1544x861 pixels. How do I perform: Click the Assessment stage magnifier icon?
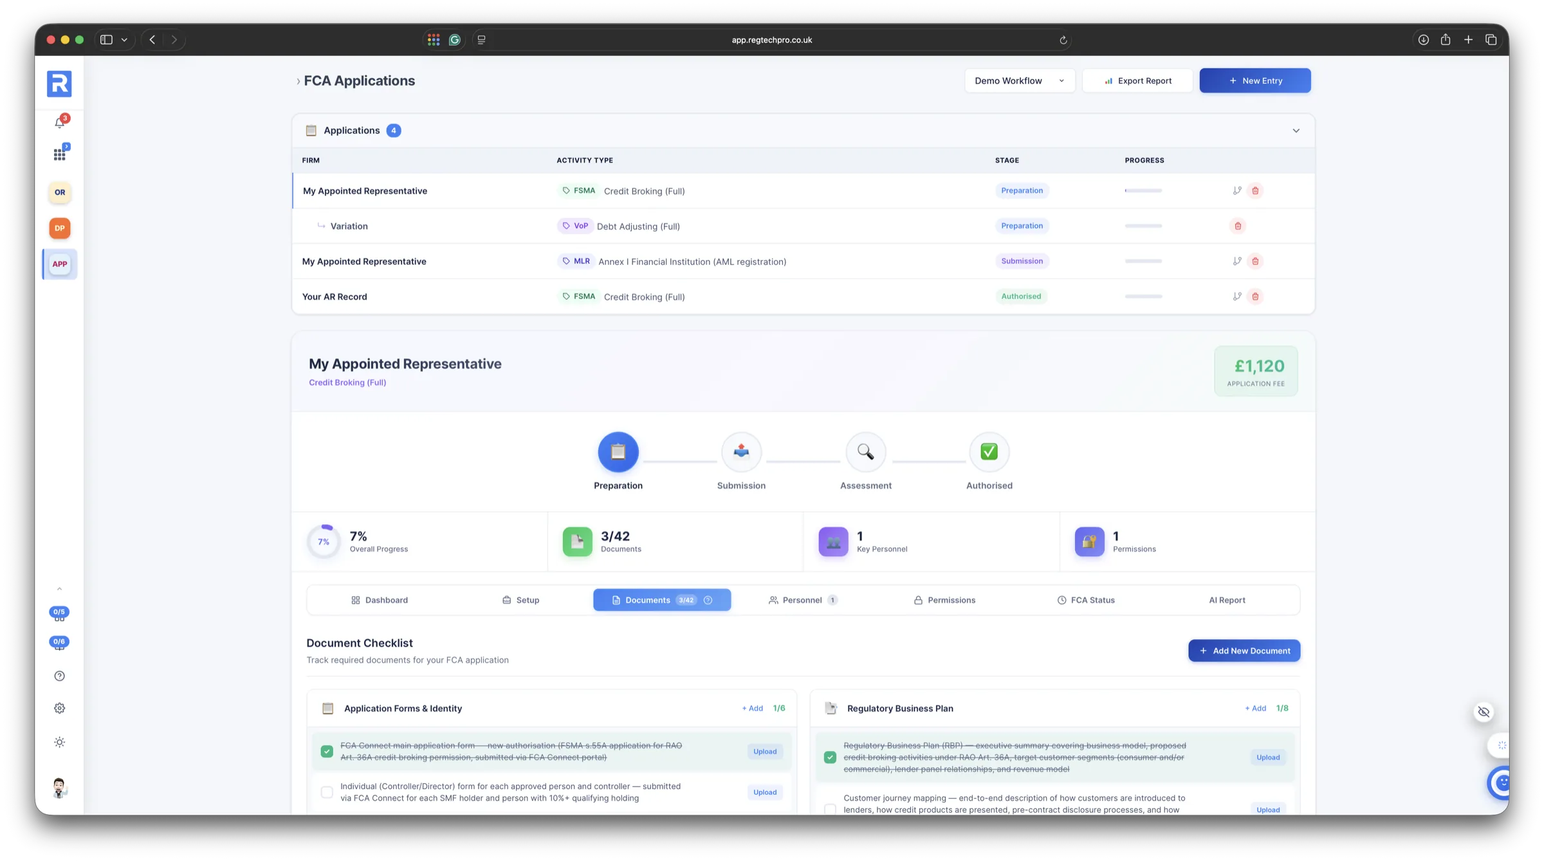[865, 451]
